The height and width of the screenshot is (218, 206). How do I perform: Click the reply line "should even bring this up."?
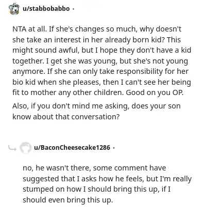pyautogui.click(x=68, y=200)
